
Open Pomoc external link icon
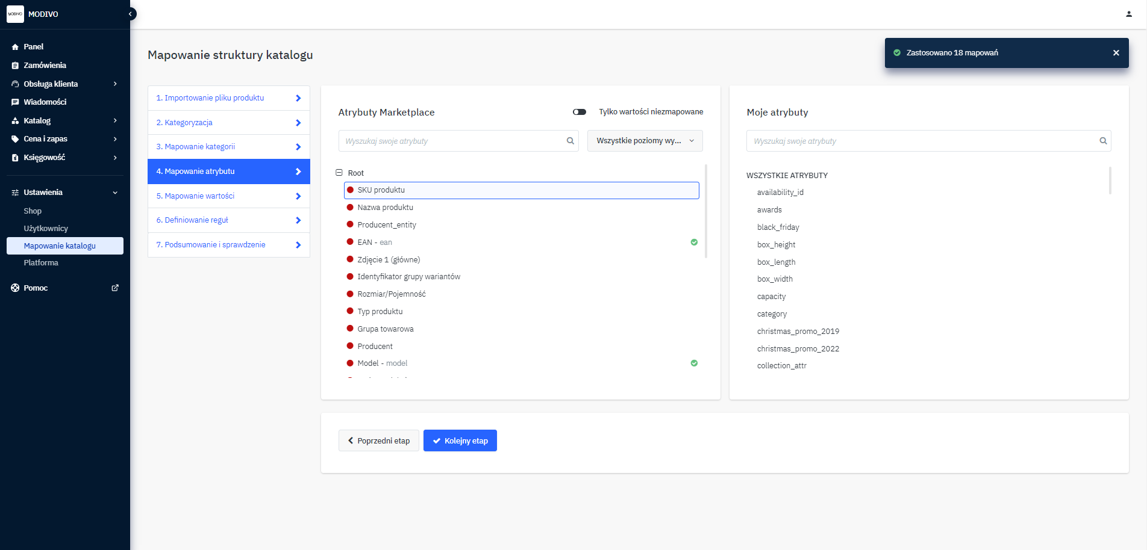pos(115,288)
